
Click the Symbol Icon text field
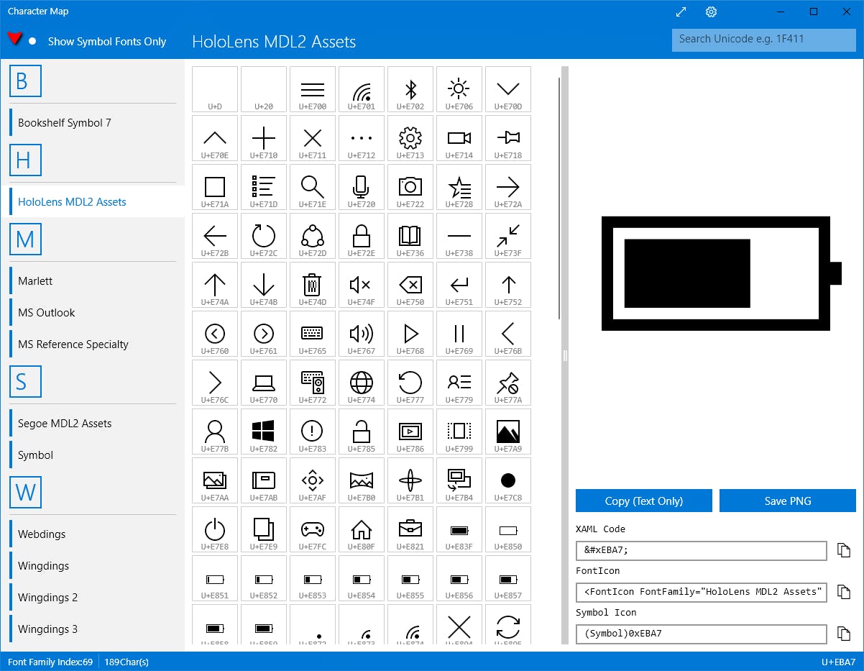pyautogui.click(x=702, y=634)
